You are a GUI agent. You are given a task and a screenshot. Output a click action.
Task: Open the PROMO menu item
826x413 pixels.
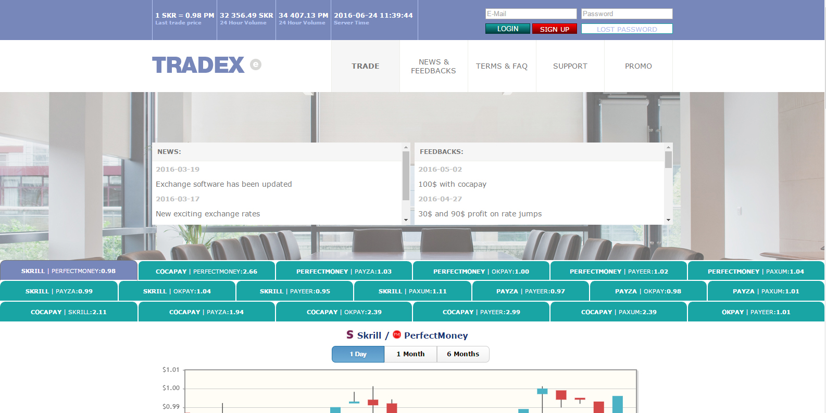(638, 66)
